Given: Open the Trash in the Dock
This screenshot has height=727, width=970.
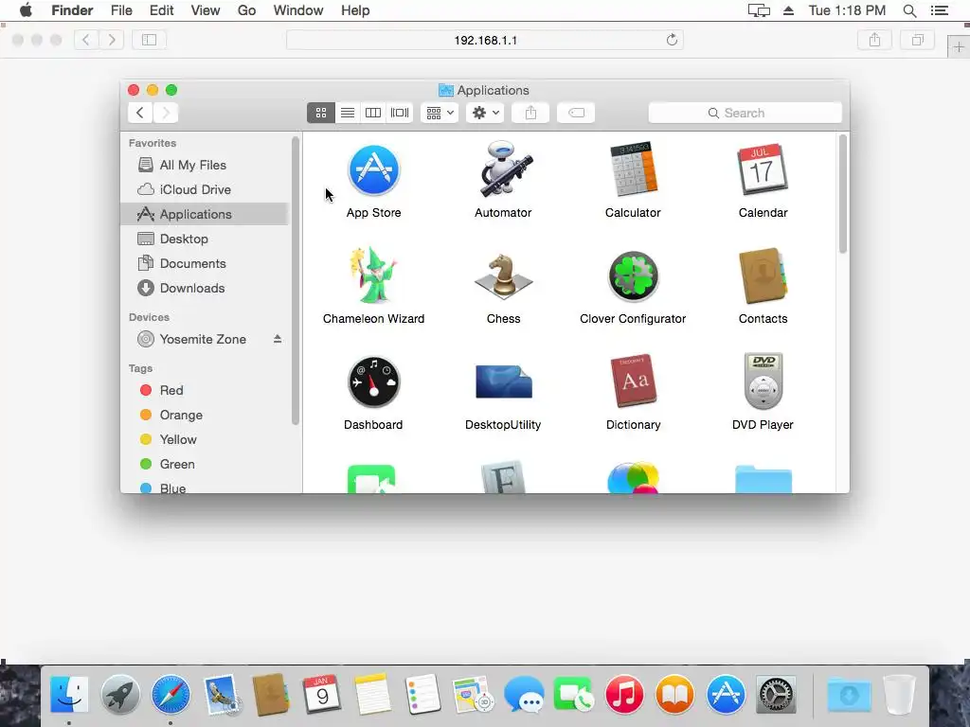Looking at the screenshot, I should [899, 695].
